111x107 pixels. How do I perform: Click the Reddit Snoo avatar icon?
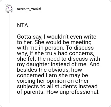tap(9, 9)
